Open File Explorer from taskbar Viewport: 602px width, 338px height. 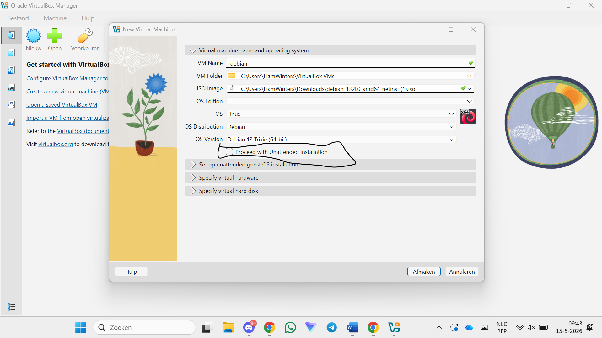point(228,327)
